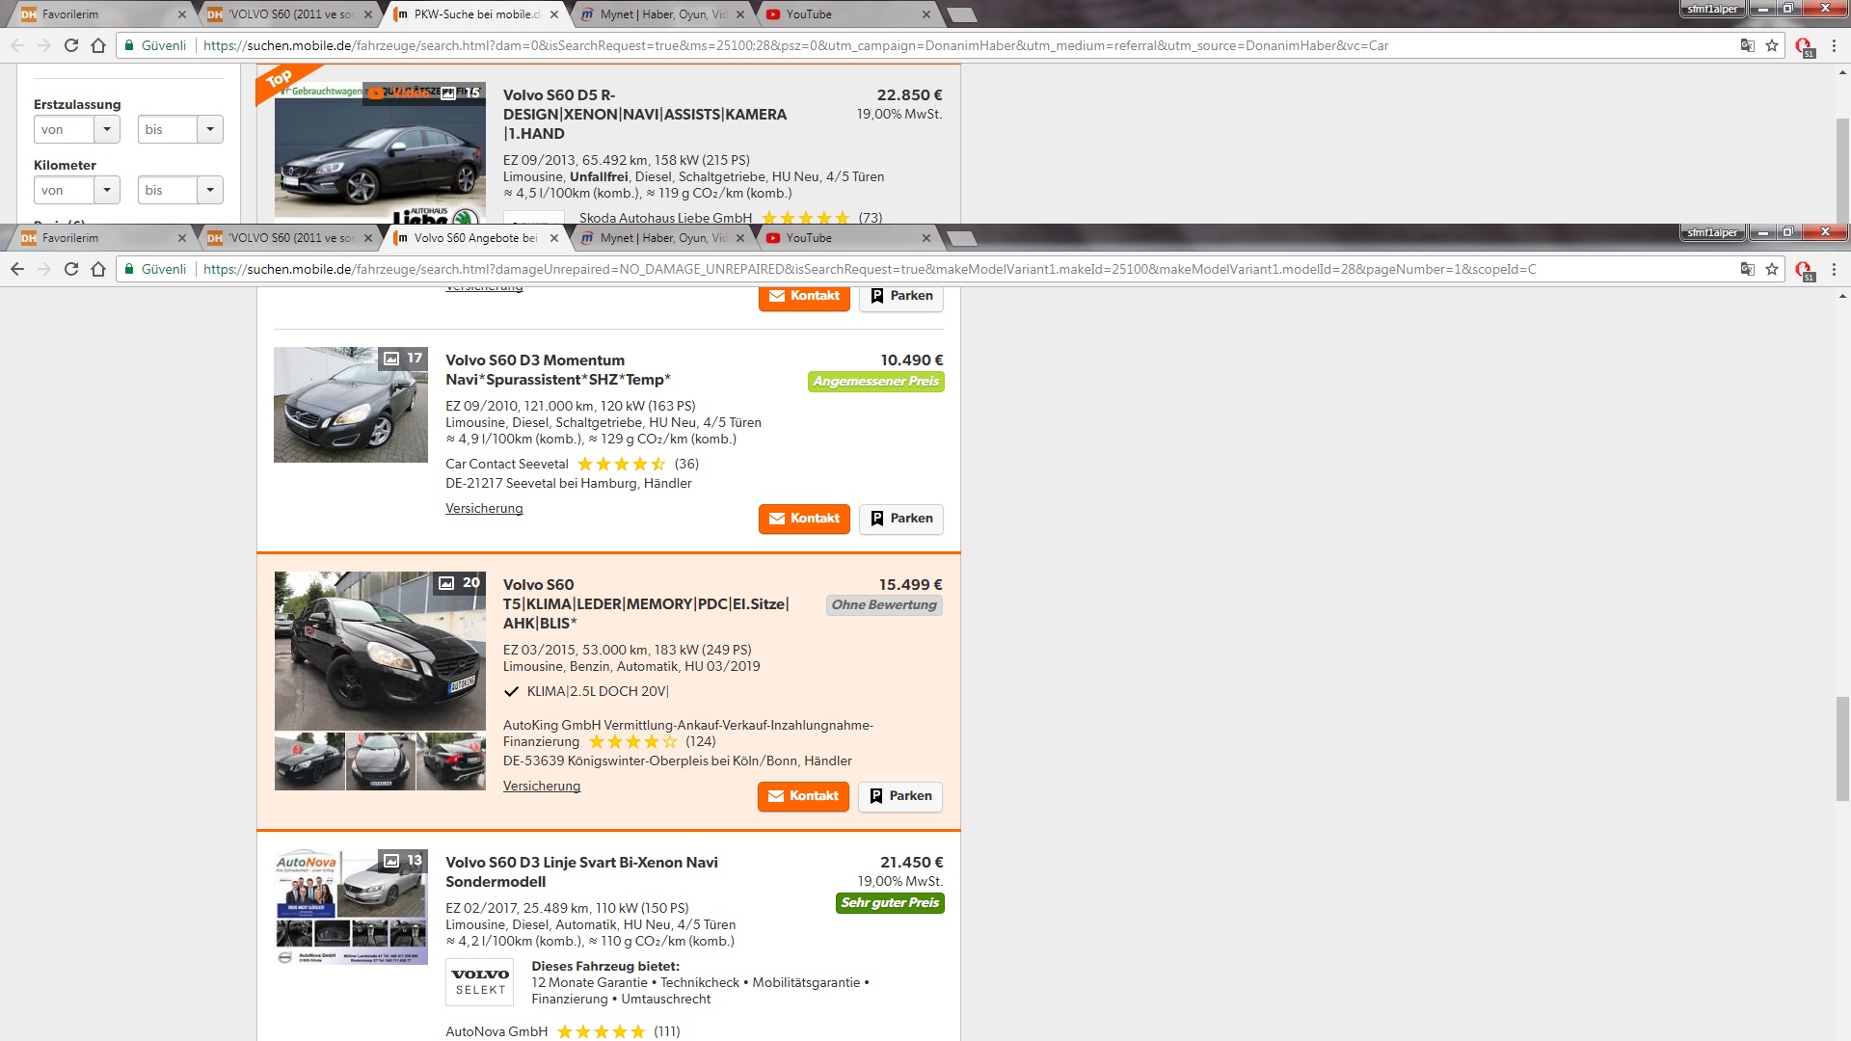Click Kontakt for Volvo S60 D3 Momentum

(x=804, y=519)
